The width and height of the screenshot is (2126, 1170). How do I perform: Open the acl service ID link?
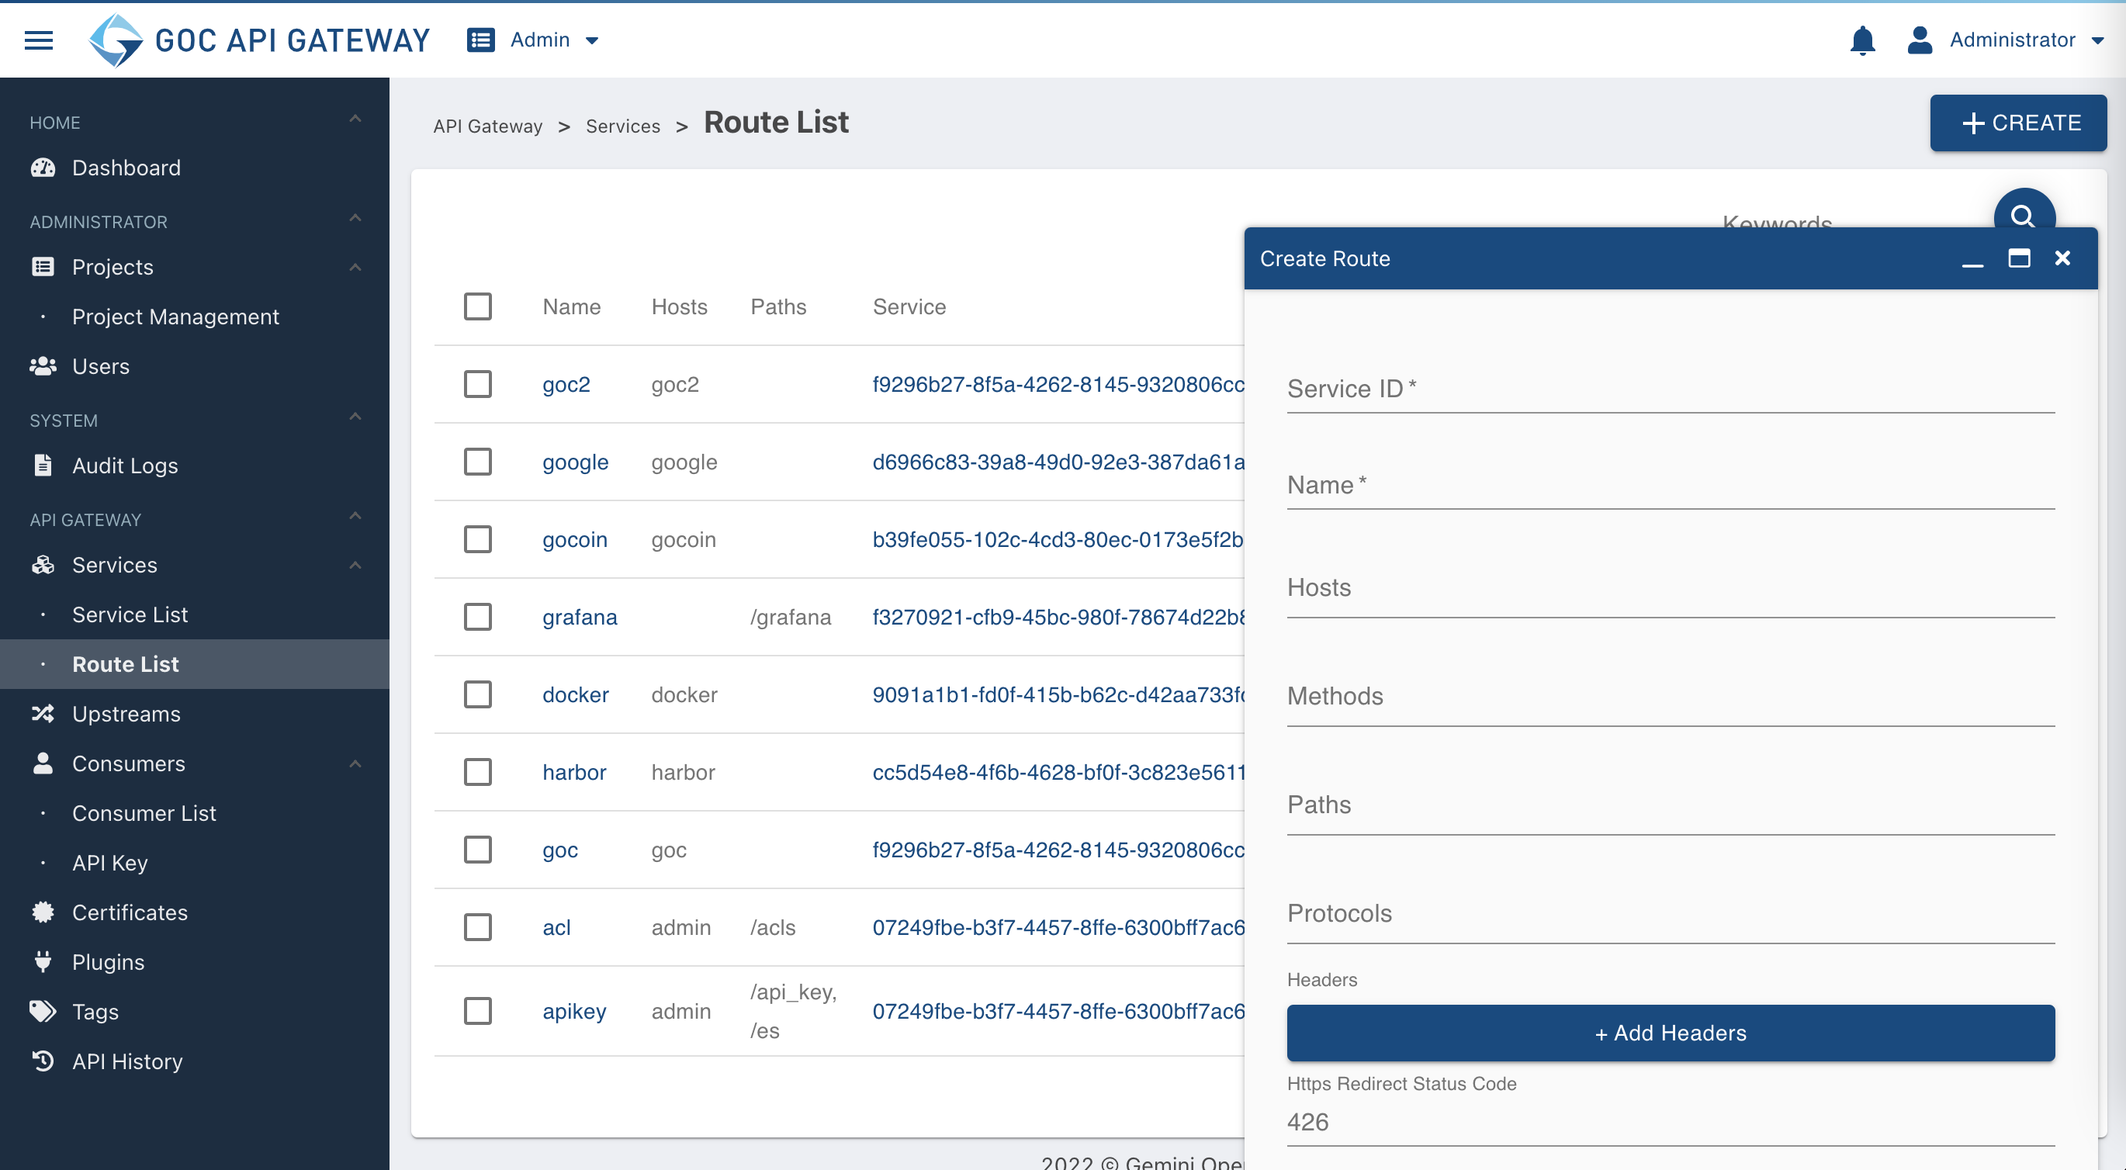coord(1058,927)
